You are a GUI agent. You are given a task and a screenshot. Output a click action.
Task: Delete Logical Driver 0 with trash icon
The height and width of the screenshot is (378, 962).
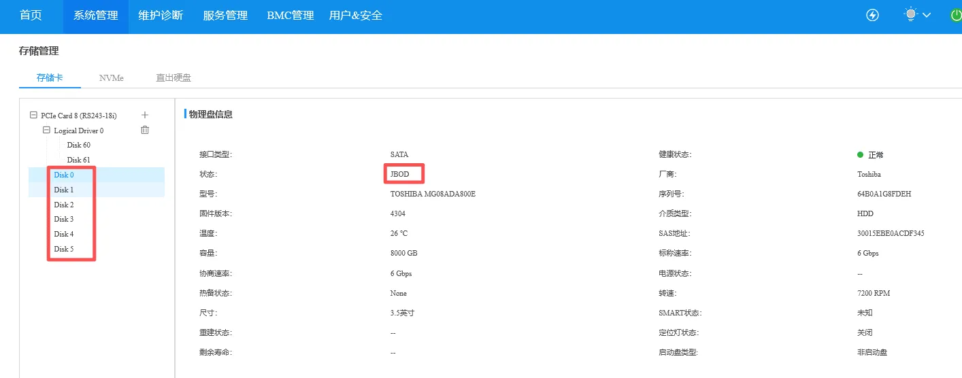(144, 130)
